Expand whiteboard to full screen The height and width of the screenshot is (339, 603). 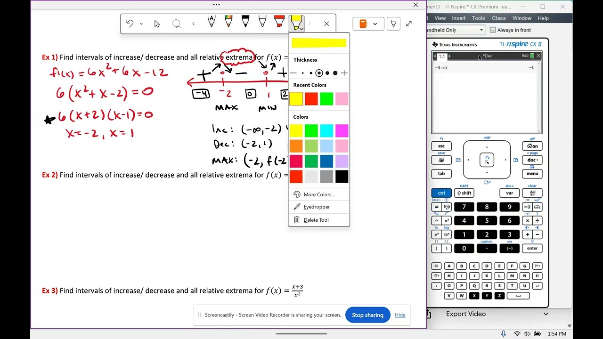[x=409, y=24]
